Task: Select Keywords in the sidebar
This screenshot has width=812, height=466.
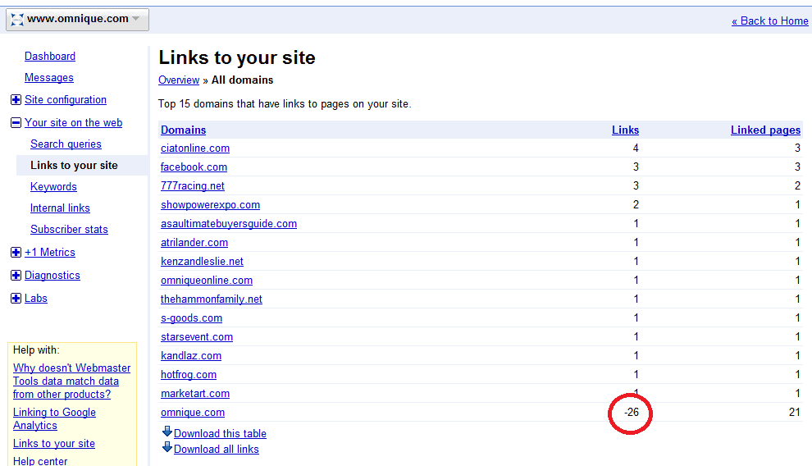Action: [53, 187]
